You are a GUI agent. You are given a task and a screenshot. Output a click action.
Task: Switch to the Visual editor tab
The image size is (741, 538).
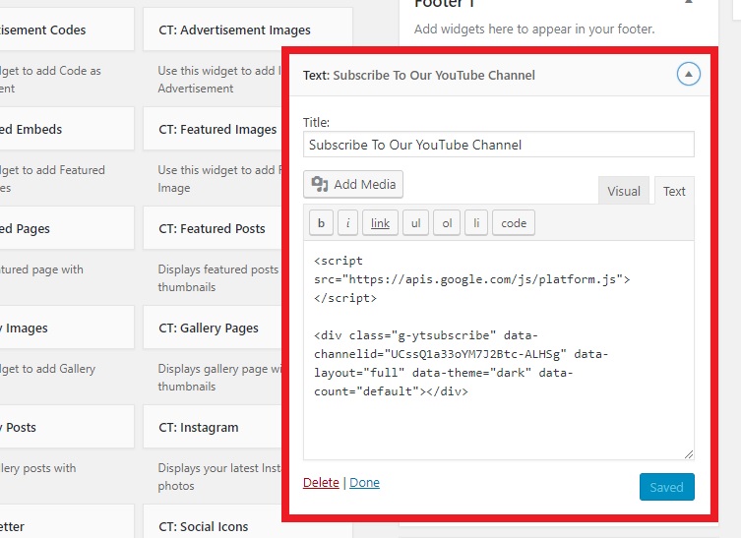(624, 191)
